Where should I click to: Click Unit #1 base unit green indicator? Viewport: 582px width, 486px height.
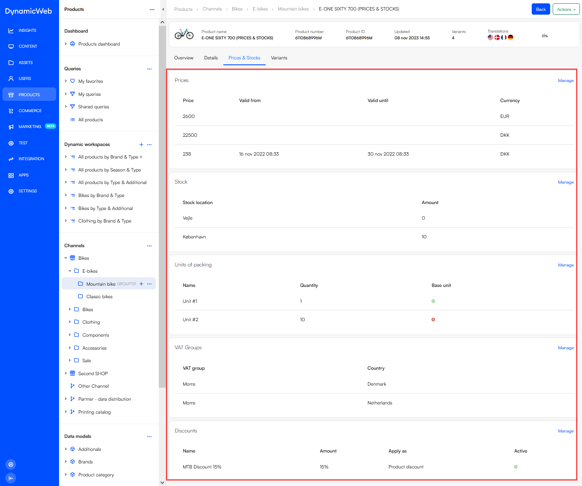click(x=433, y=301)
